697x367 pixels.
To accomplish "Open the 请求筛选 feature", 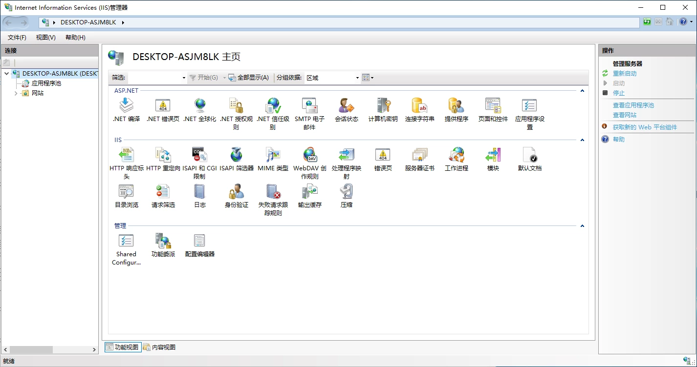I will coord(163,196).
